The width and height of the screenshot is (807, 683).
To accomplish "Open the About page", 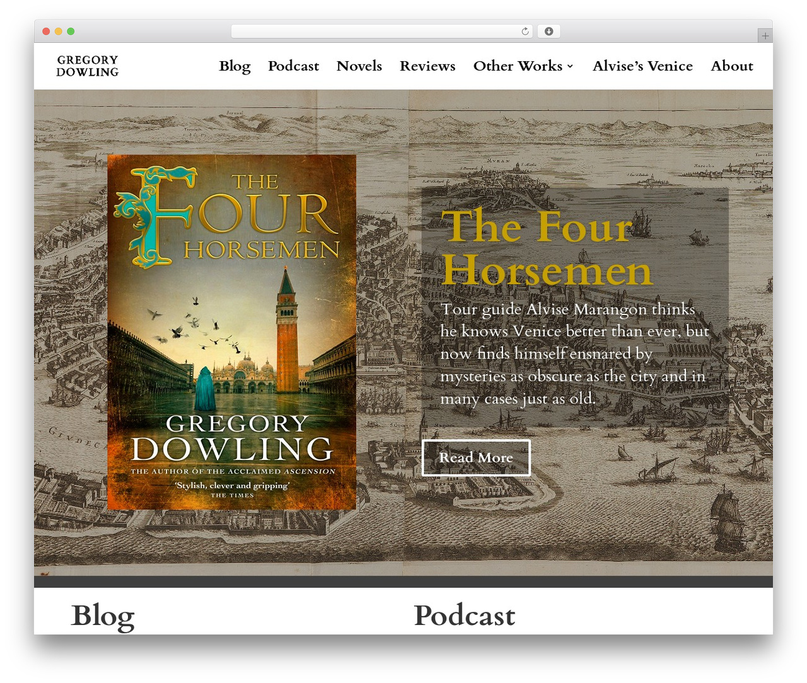I will (732, 66).
